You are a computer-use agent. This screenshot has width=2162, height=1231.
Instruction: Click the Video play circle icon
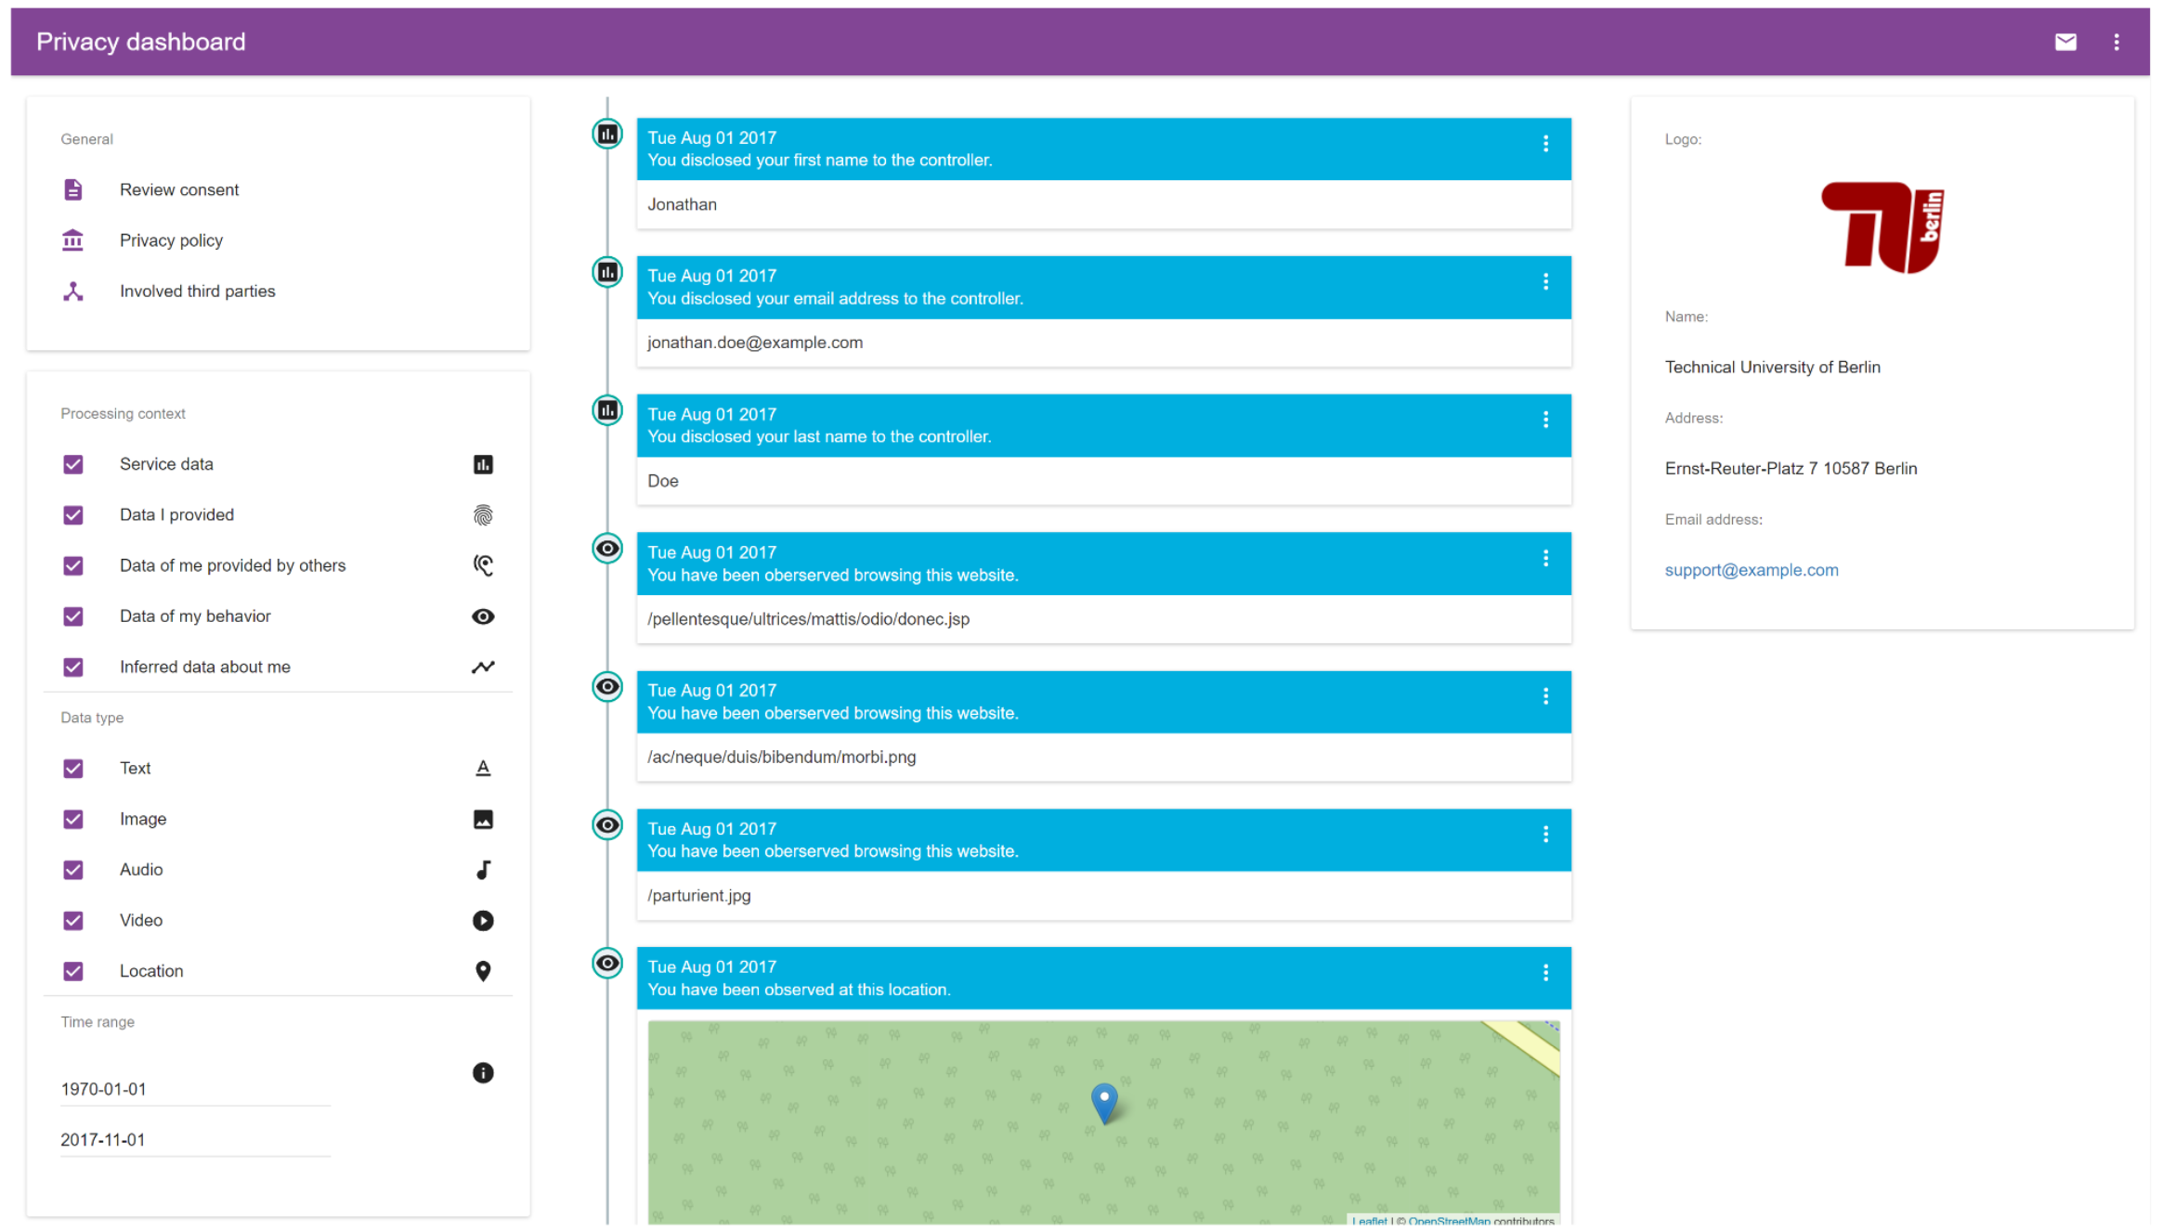click(x=483, y=920)
